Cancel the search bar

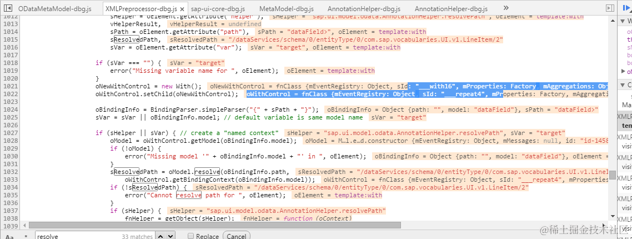pyautogui.click(x=236, y=236)
